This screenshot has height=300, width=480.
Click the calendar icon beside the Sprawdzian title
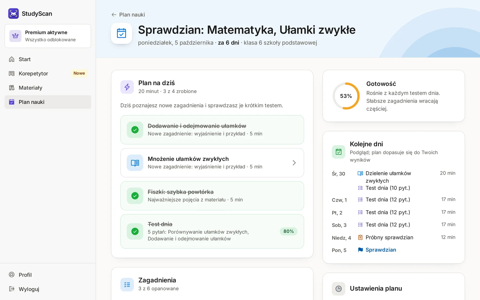click(121, 33)
